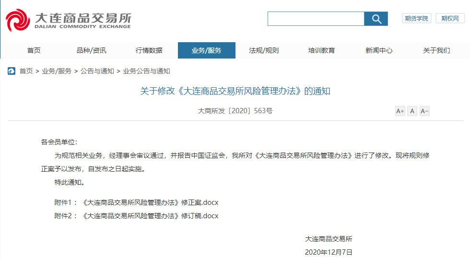Click the text 特此通知。
This screenshot has height=259, width=470.
coord(69,182)
